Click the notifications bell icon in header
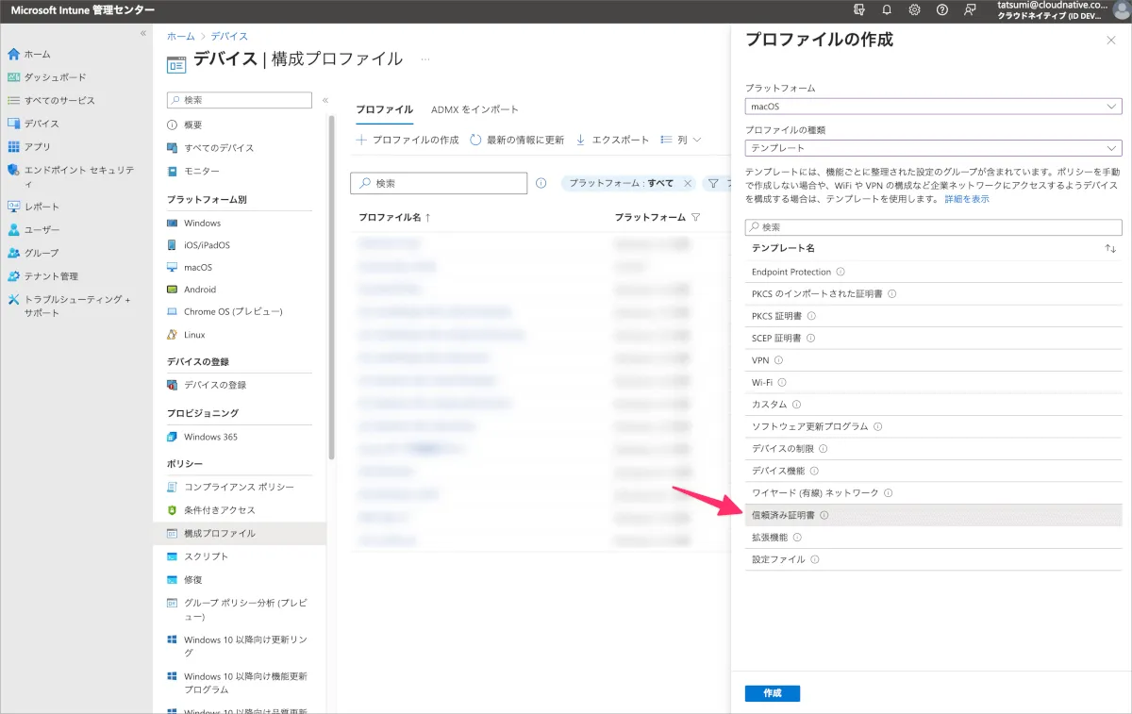Screen dimensions: 1132x714 [x=887, y=9]
